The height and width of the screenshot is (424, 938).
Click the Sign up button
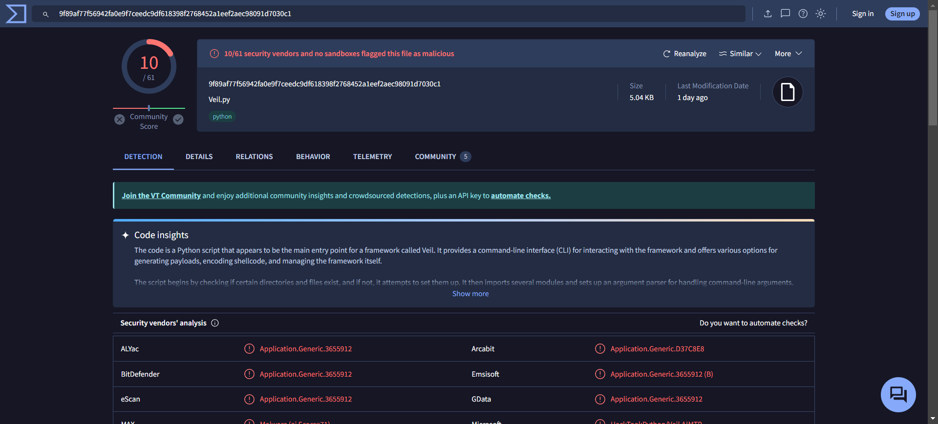point(902,14)
